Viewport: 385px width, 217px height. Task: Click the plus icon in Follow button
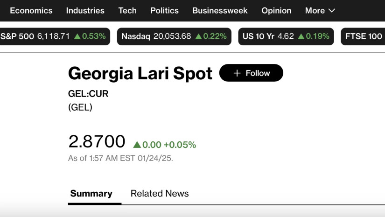click(x=237, y=73)
